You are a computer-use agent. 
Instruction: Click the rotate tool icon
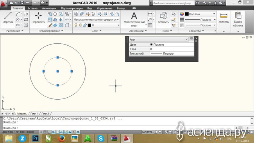55,14
